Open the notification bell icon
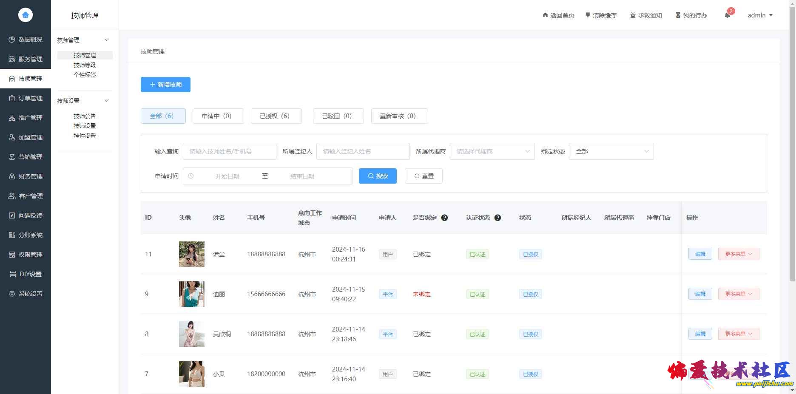This screenshot has height=394, width=796. coord(727,15)
